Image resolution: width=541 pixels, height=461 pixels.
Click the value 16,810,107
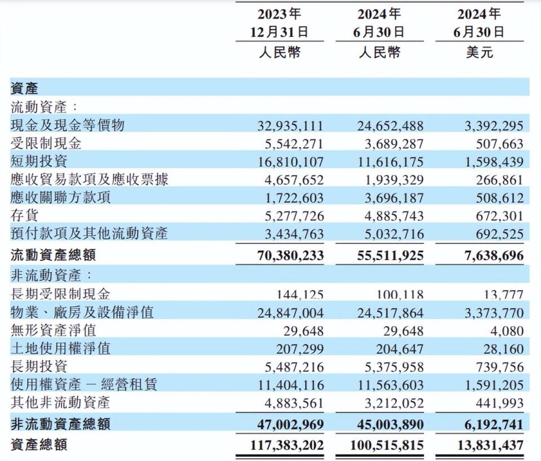point(291,162)
